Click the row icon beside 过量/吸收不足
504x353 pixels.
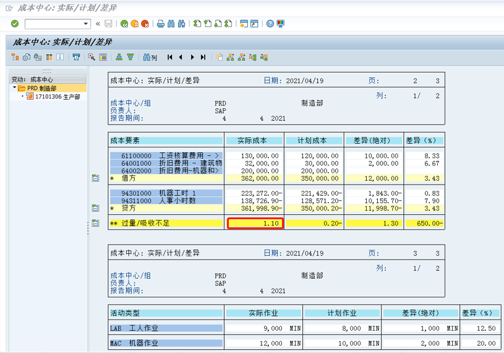point(95,223)
